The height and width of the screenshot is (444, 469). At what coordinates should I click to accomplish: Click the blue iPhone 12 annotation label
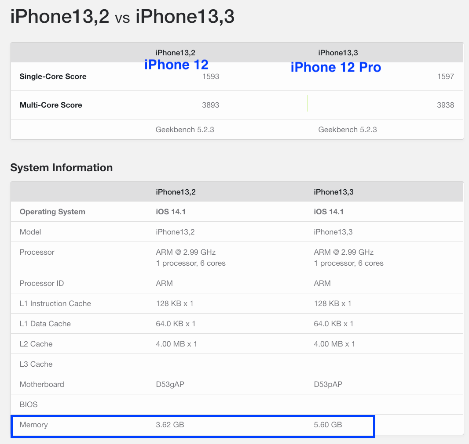pos(176,65)
